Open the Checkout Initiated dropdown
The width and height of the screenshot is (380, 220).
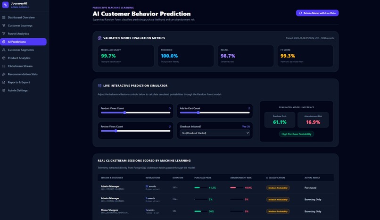tap(215, 133)
